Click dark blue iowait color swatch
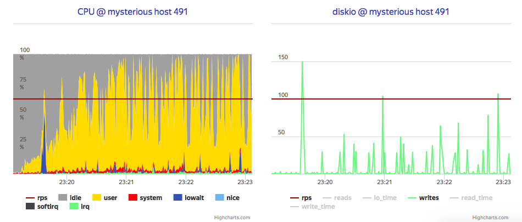The image size is (522, 222). click(x=177, y=198)
